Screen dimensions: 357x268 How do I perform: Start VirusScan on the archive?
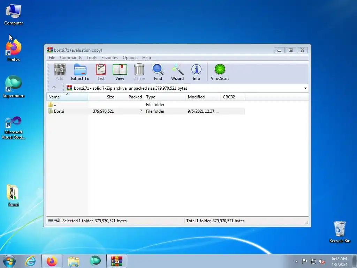(x=220, y=72)
